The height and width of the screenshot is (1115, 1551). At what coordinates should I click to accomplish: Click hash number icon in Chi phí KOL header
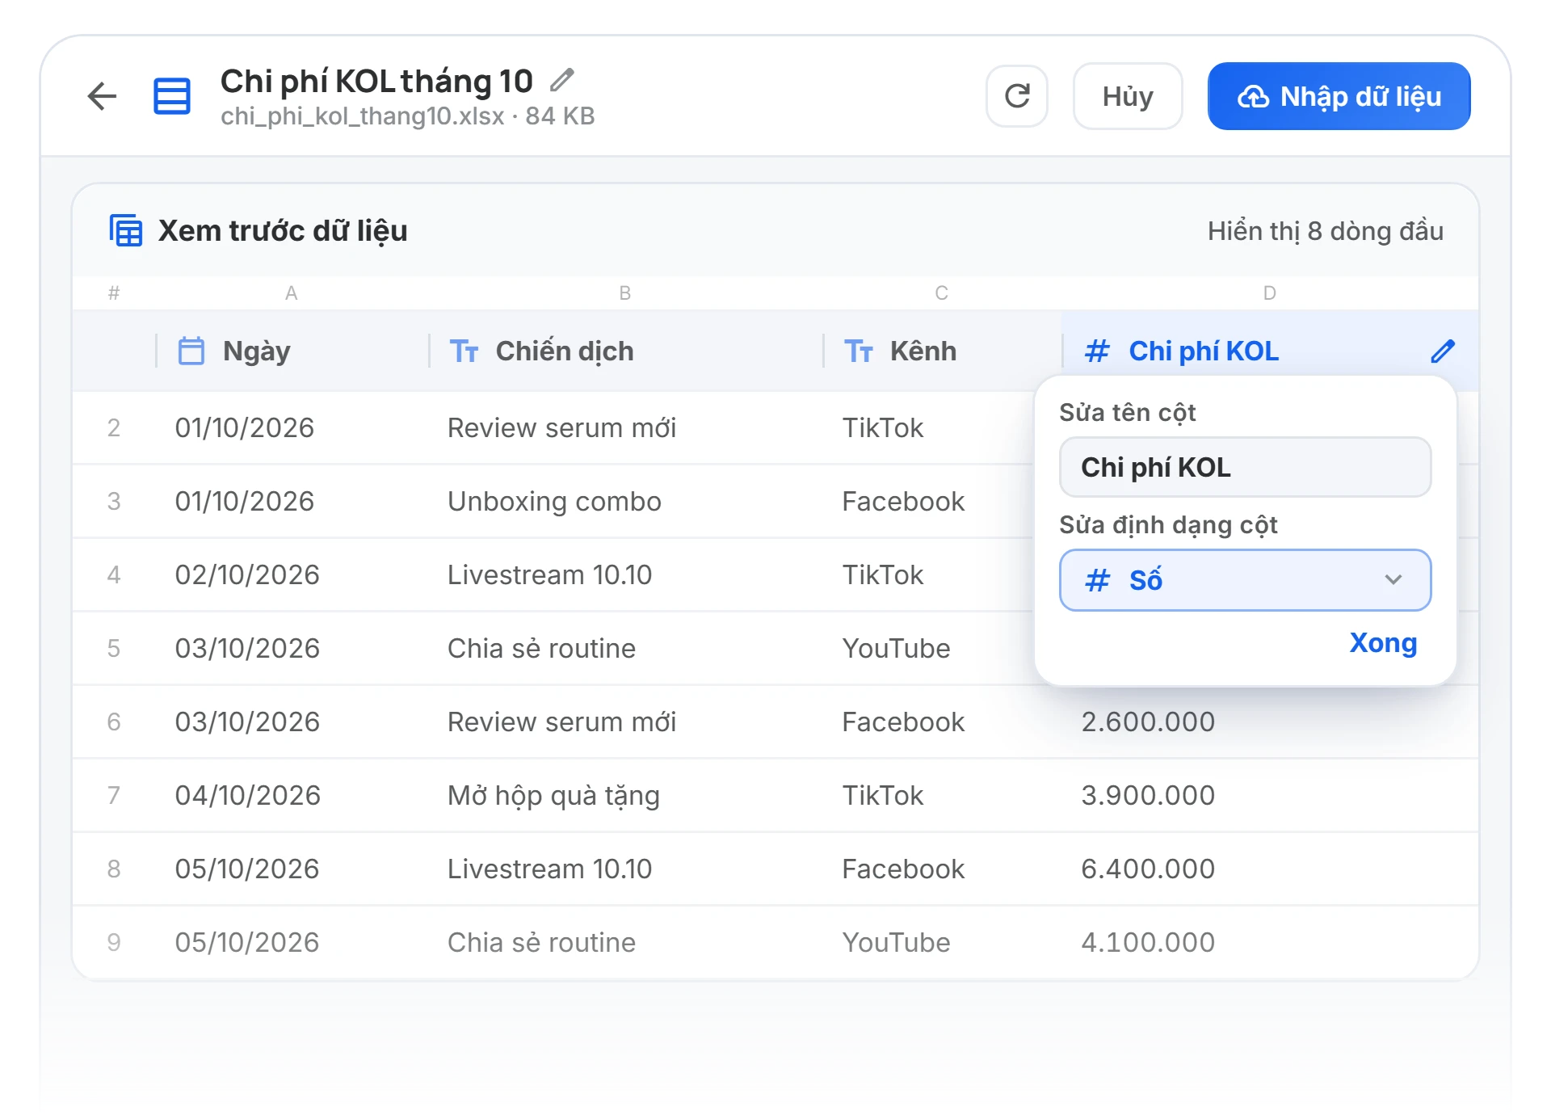(x=1097, y=351)
